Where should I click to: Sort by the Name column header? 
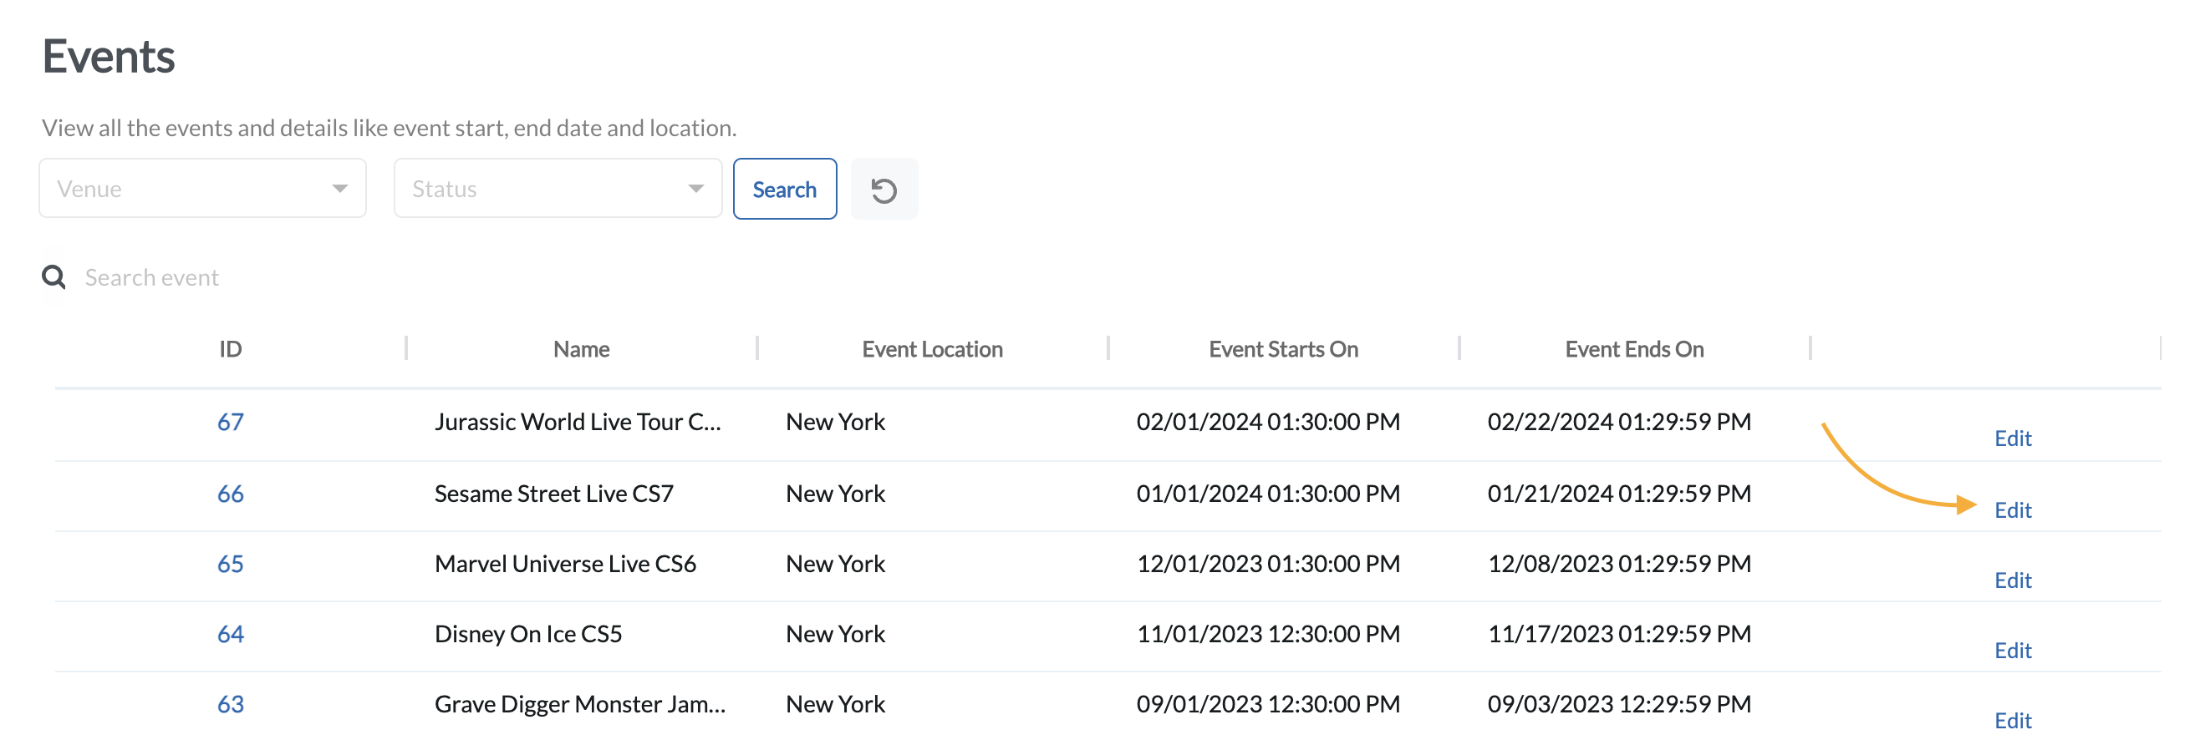coord(581,349)
